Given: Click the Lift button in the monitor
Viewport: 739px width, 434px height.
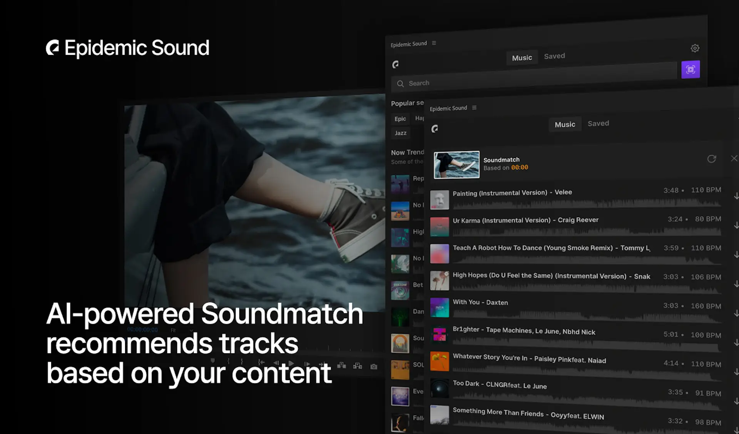Looking at the screenshot, I should click(x=341, y=365).
